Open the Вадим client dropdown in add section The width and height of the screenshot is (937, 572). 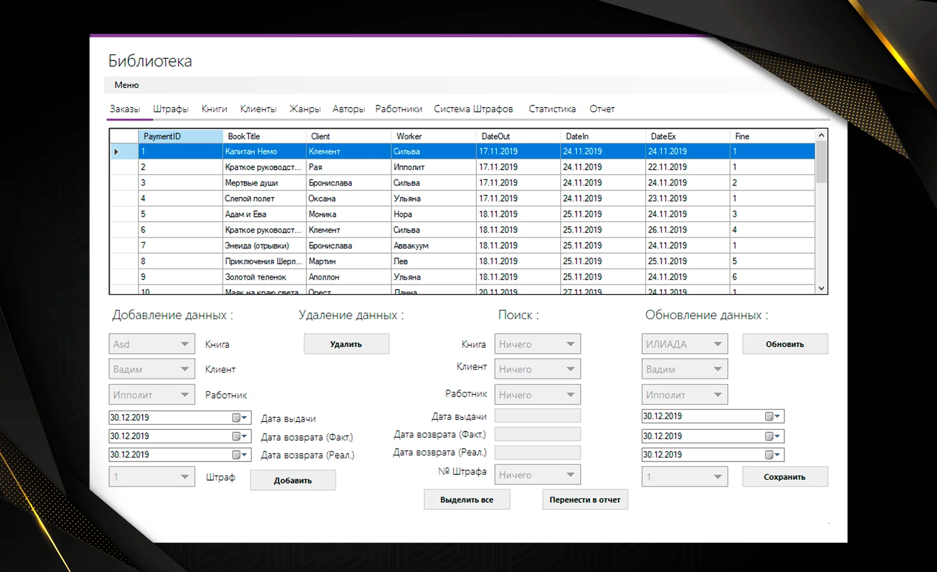pos(151,369)
